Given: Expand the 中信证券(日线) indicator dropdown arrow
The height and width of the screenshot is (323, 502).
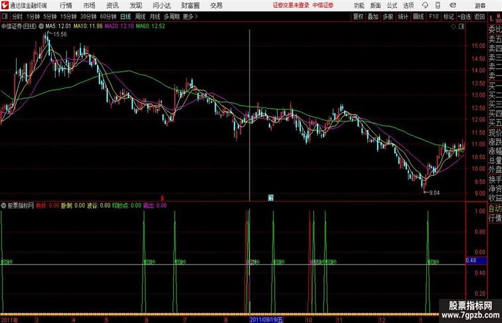Looking at the screenshot, I should point(41,27).
